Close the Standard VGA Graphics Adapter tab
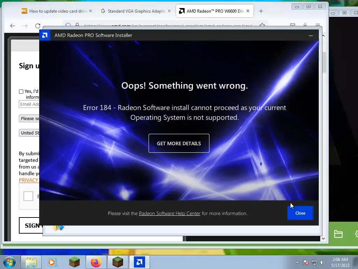358x269 pixels. coord(169,11)
